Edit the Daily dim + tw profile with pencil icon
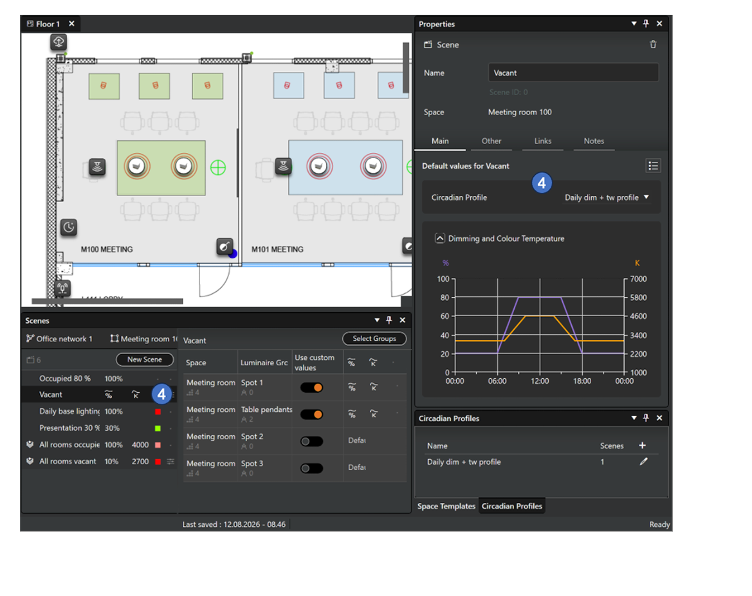 pos(644,461)
